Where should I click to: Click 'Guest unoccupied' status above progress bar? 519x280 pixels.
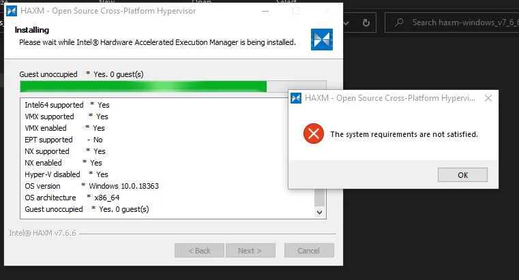tap(81, 74)
